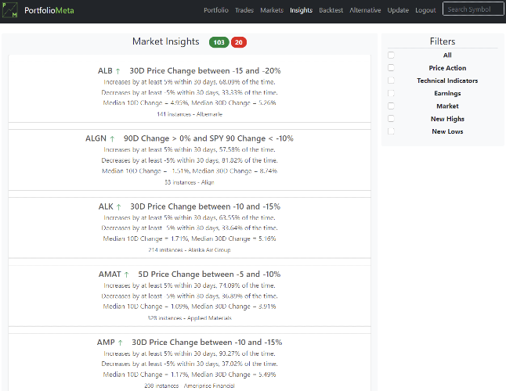The width and height of the screenshot is (506, 391).
Task: Click the Price Action filter label
Action: tap(447, 68)
